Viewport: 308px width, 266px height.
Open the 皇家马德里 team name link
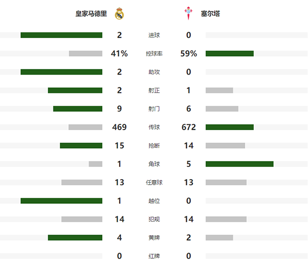91,14
